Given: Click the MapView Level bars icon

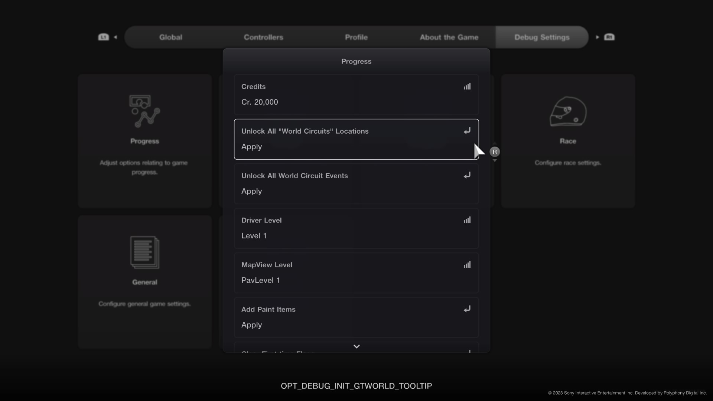Looking at the screenshot, I should 467,265.
